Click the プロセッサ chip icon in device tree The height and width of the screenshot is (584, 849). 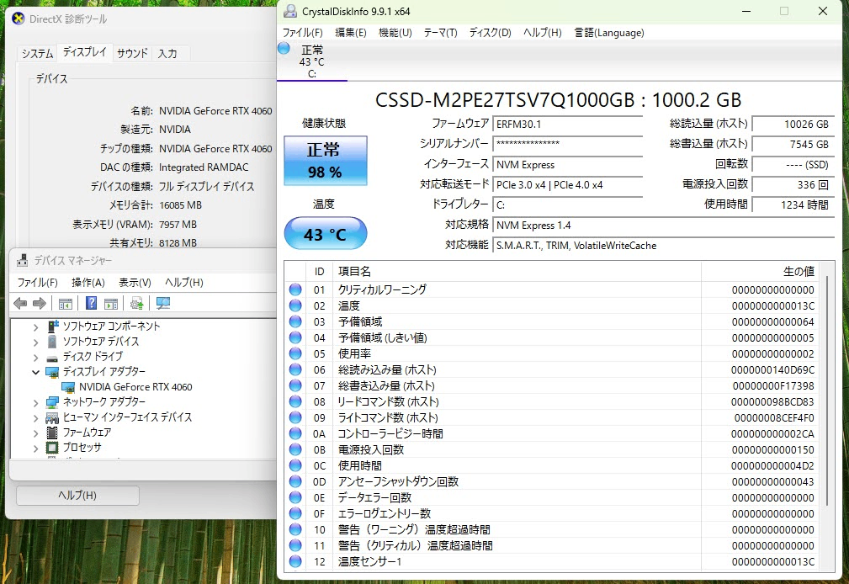pyautogui.click(x=52, y=448)
